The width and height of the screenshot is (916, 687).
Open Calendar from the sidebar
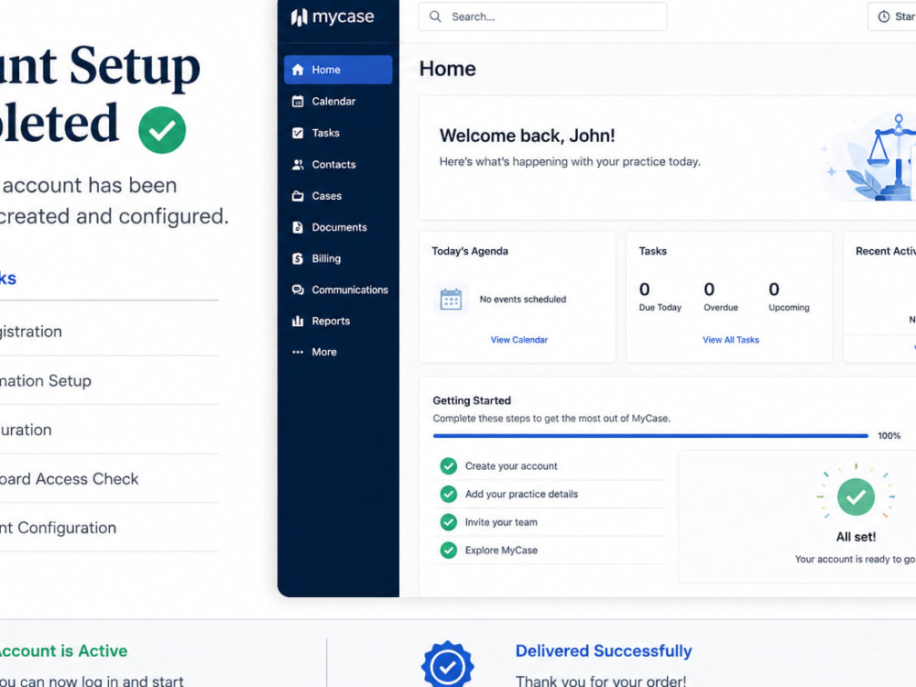coord(338,101)
